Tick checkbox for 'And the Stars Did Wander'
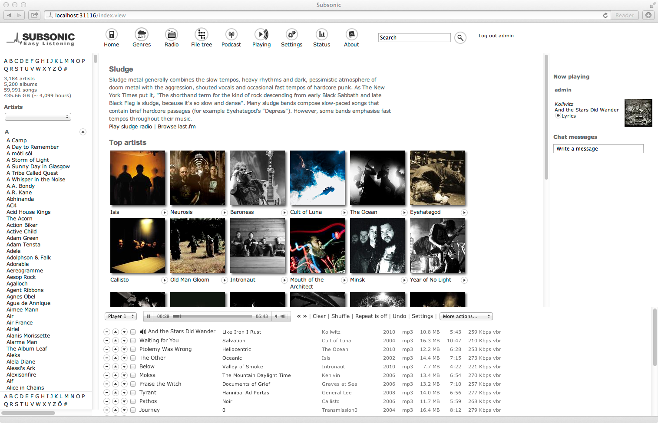 point(133,332)
